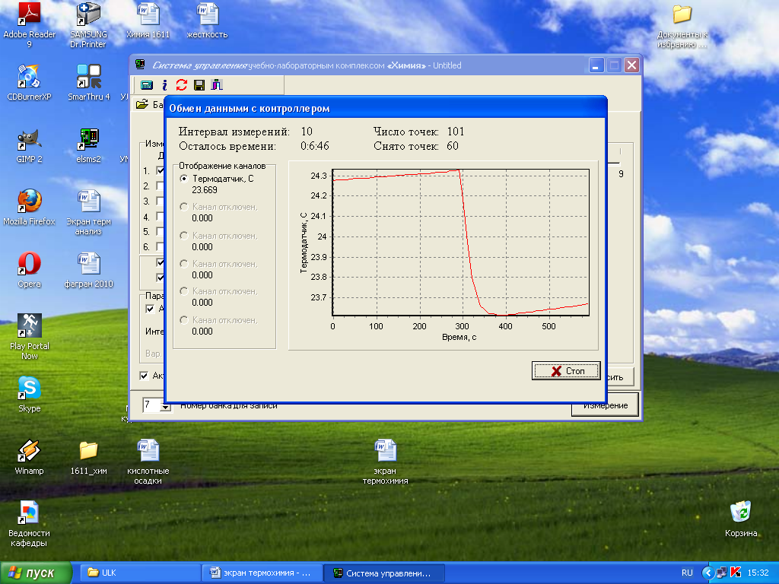Toggle checkbox for measurement channel 2
This screenshot has width=779, height=584.
click(x=160, y=186)
